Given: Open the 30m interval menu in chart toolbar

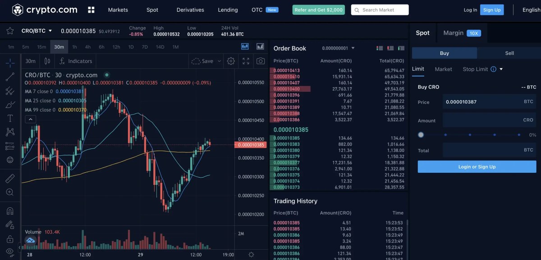Looking at the screenshot, I should pyautogui.click(x=31, y=61).
